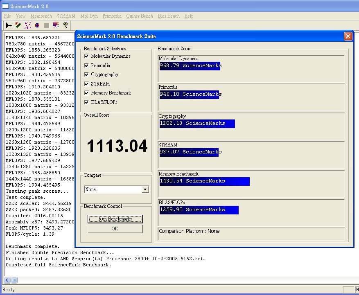359x295 pixels.
Task: Click 'Completed full ScienceMark Benchmark.' line
Action: tap(59, 265)
